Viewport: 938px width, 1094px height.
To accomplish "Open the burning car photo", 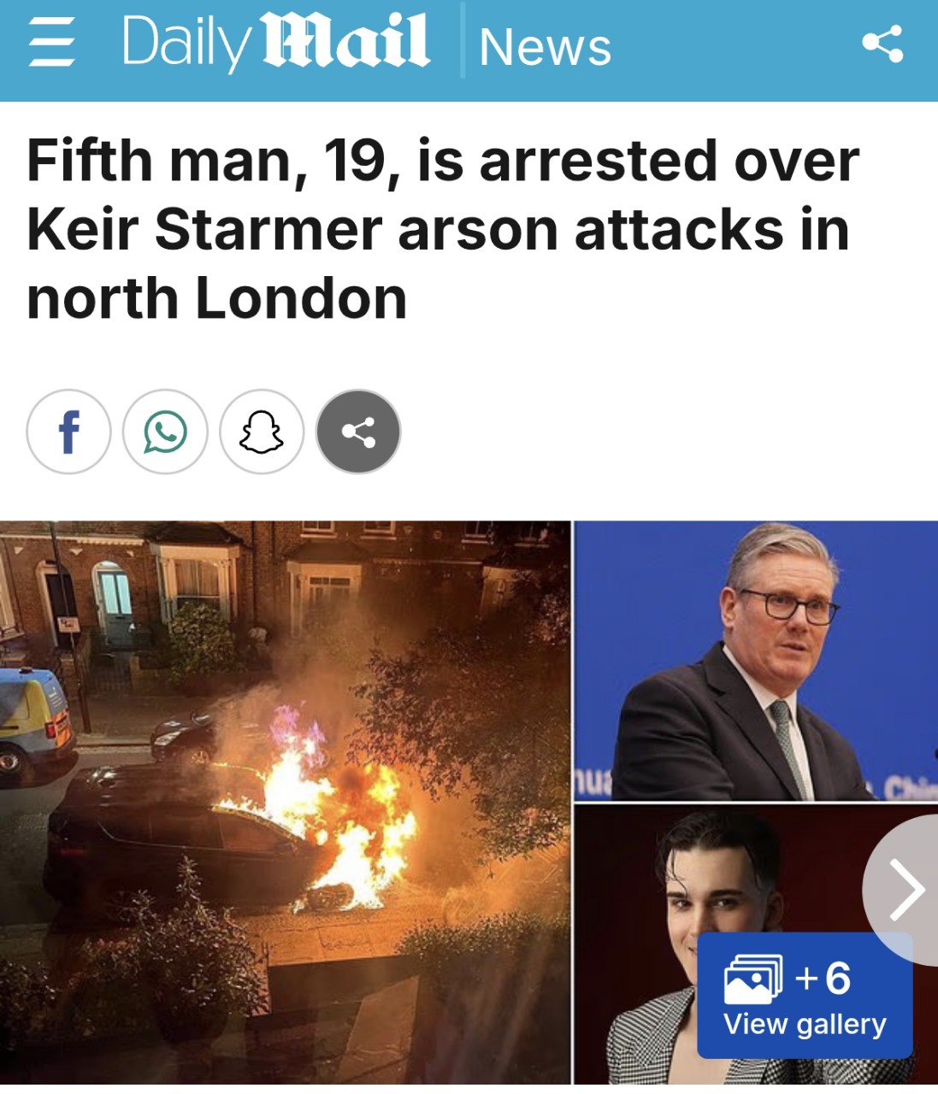I will click(x=285, y=803).
